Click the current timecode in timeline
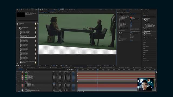173x97 pixels. (21, 69)
